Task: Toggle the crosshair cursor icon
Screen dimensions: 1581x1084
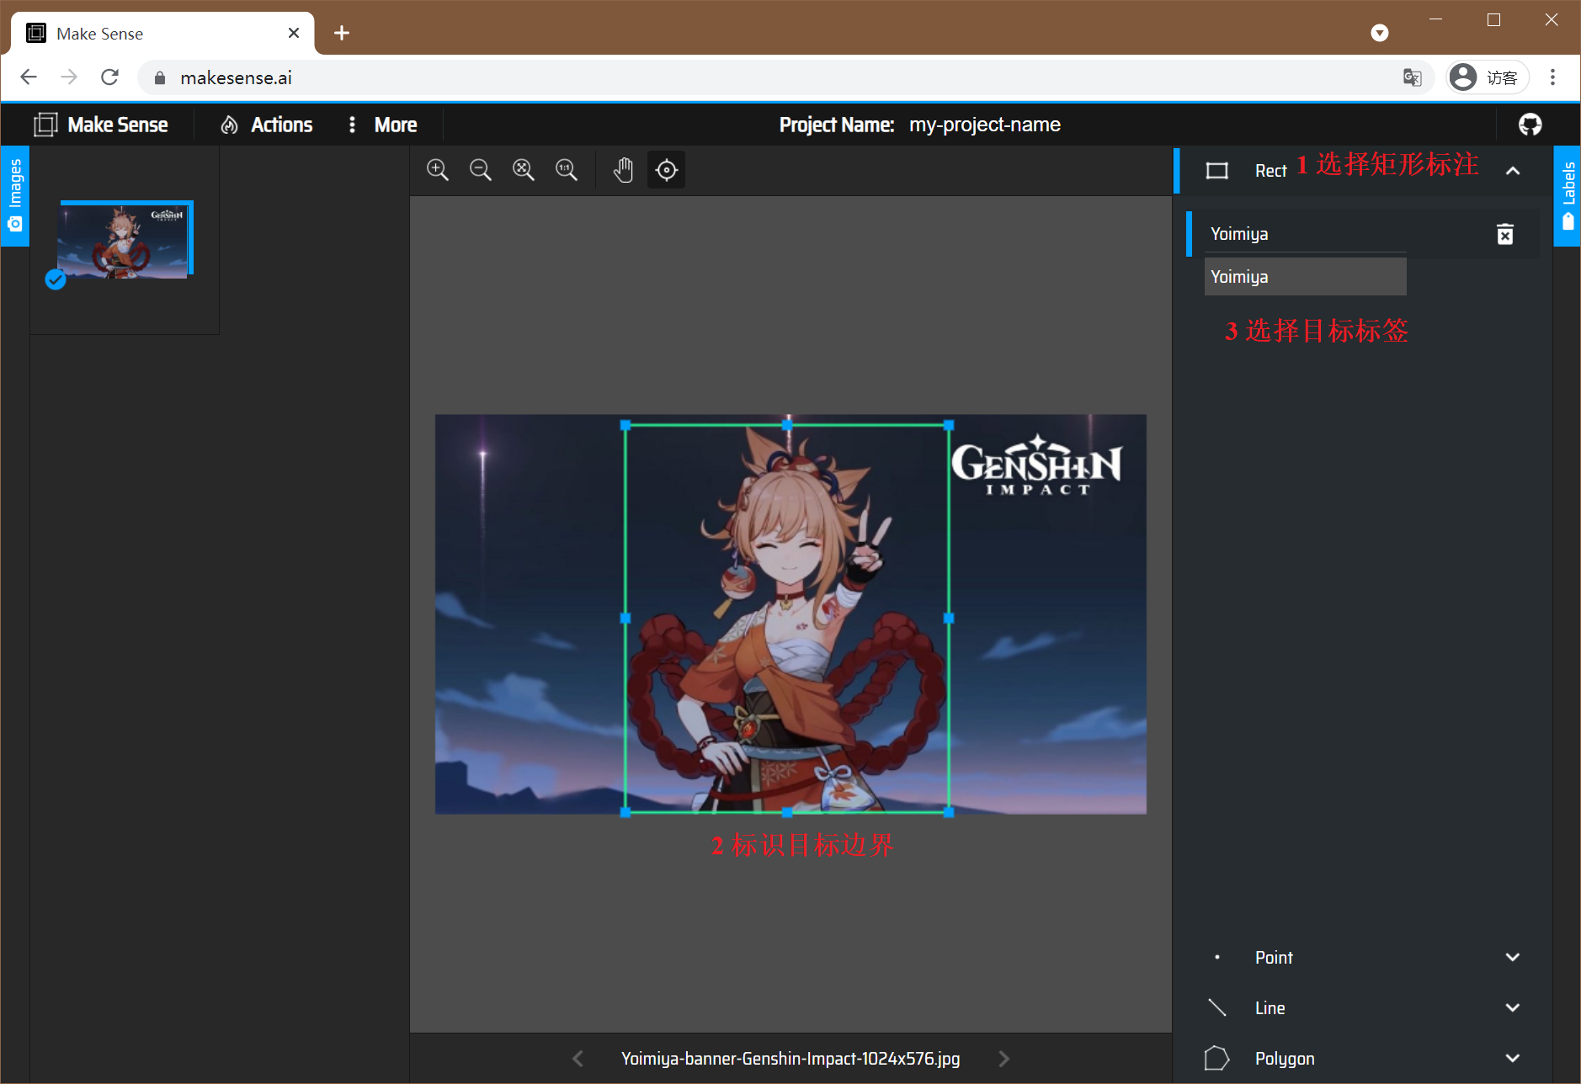Action: 666,170
